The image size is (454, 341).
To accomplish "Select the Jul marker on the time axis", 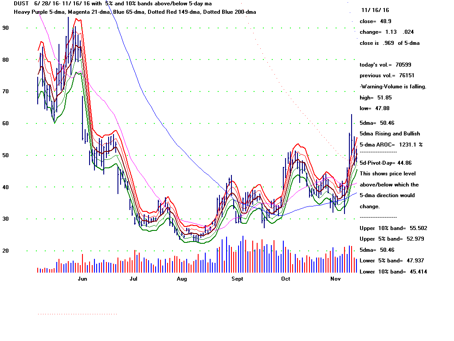I will (133, 279).
